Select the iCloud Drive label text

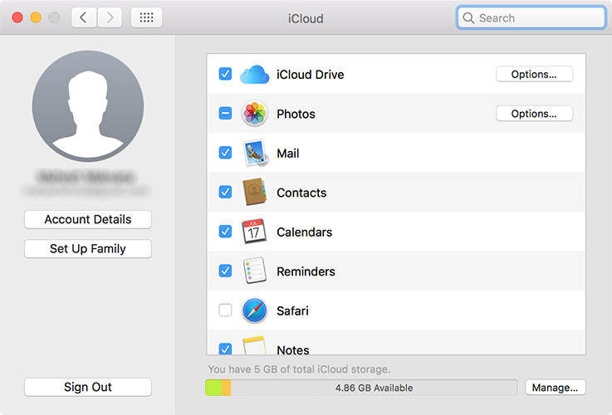click(311, 75)
